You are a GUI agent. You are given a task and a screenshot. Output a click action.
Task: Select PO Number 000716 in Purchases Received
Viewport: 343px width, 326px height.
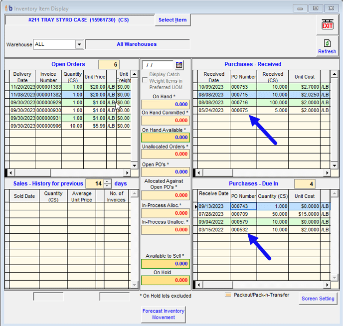click(x=243, y=103)
